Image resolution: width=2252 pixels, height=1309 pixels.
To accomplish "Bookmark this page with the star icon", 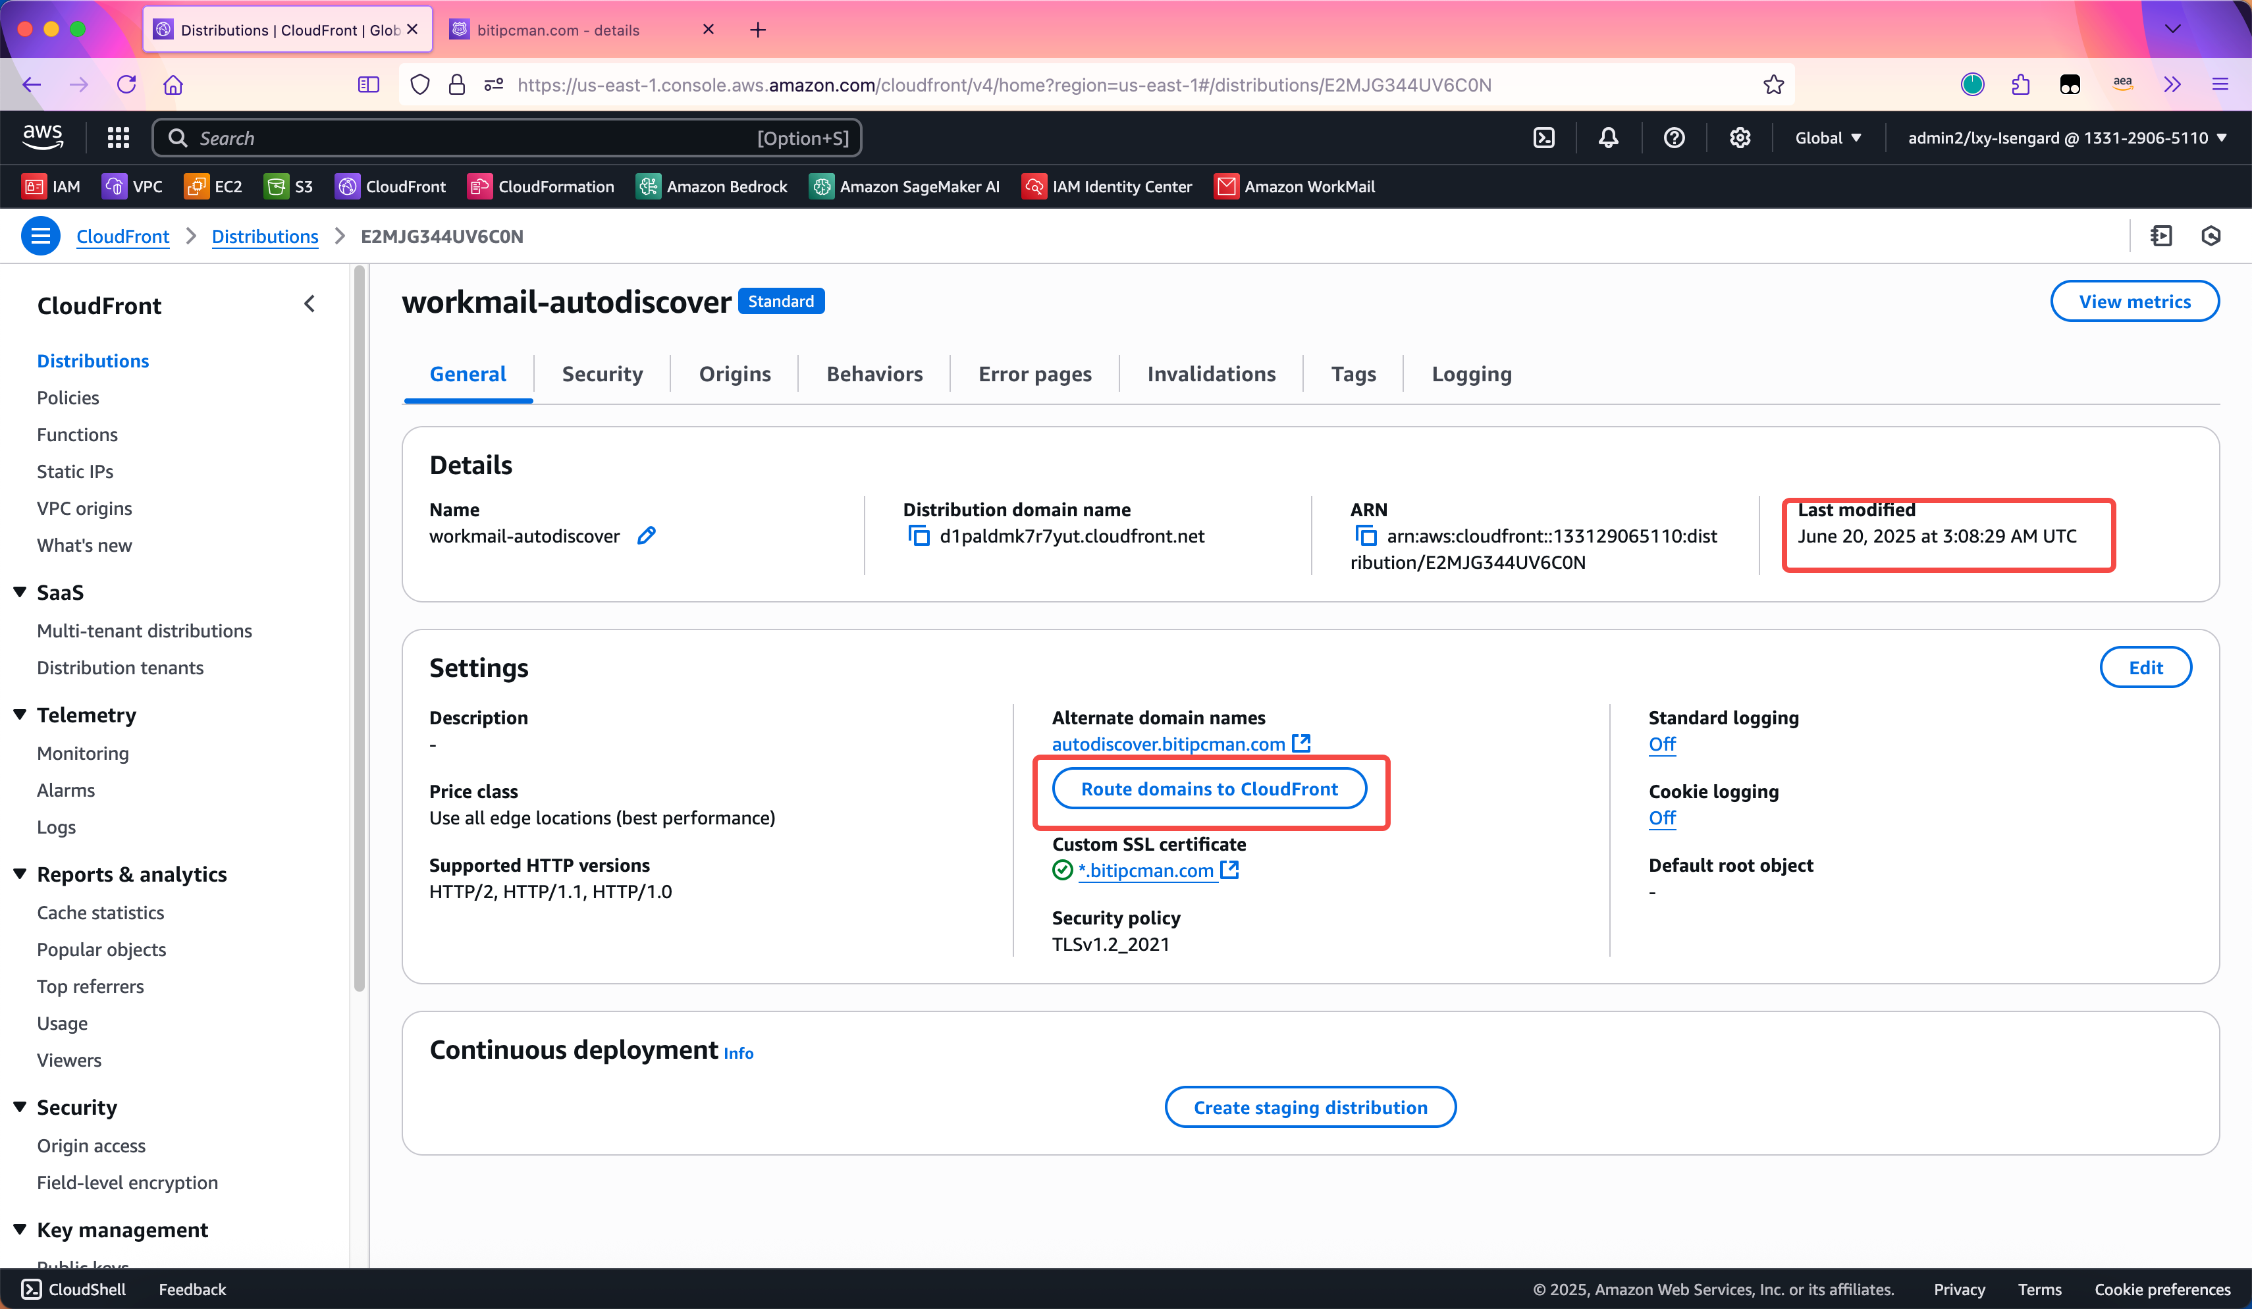I will point(1773,85).
